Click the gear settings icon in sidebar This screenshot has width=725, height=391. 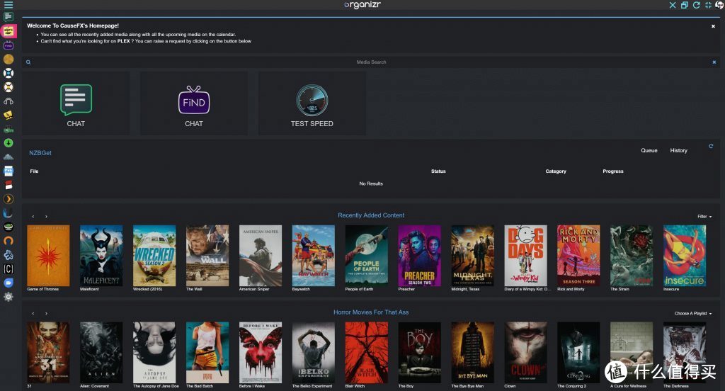point(8,297)
